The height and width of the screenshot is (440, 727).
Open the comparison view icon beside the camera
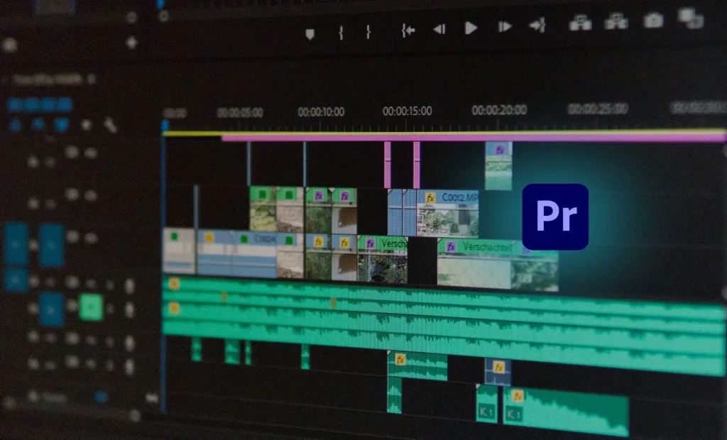point(691,18)
